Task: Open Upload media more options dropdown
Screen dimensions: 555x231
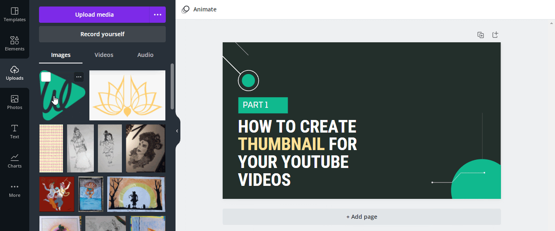Action: tap(158, 15)
